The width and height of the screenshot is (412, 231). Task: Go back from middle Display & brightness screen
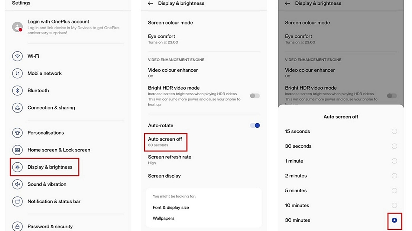[151, 3]
